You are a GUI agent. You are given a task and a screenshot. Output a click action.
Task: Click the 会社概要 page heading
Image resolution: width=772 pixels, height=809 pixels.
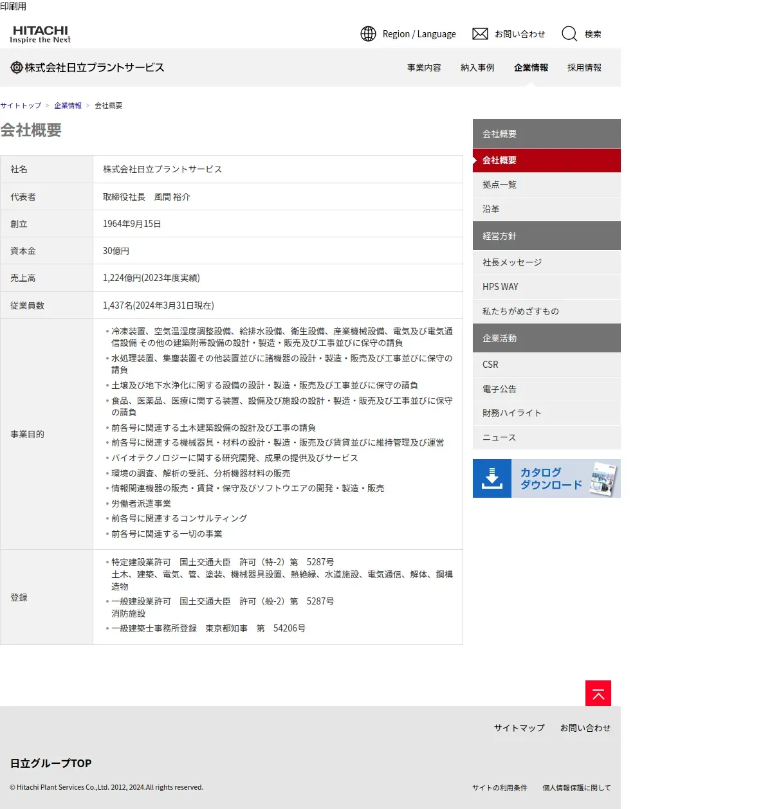pos(31,130)
